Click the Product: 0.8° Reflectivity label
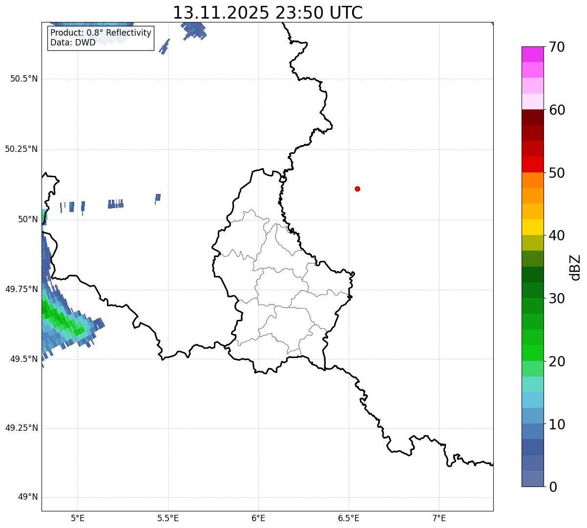Image resolution: width=587 pixels, height=528 pixels. 101,33
